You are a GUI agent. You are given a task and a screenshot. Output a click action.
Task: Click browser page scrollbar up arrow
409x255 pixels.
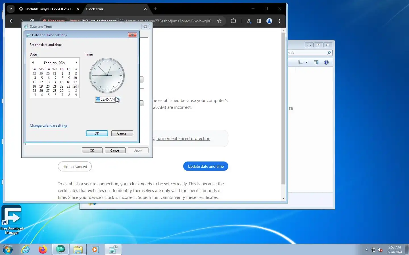point(283,30)
